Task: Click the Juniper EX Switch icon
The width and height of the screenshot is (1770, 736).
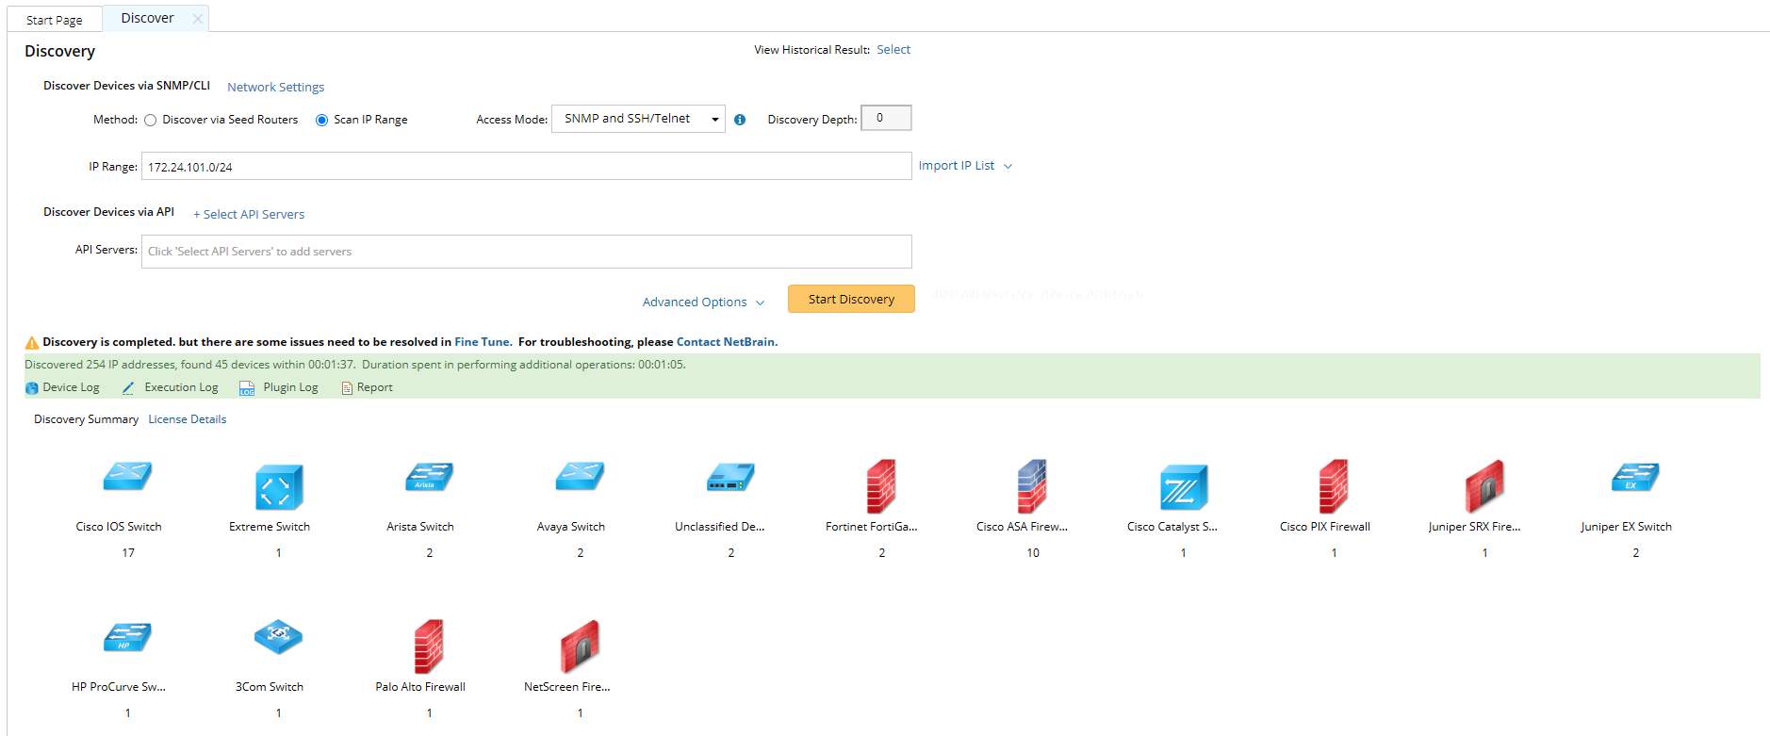Action: pos(1635,477)
